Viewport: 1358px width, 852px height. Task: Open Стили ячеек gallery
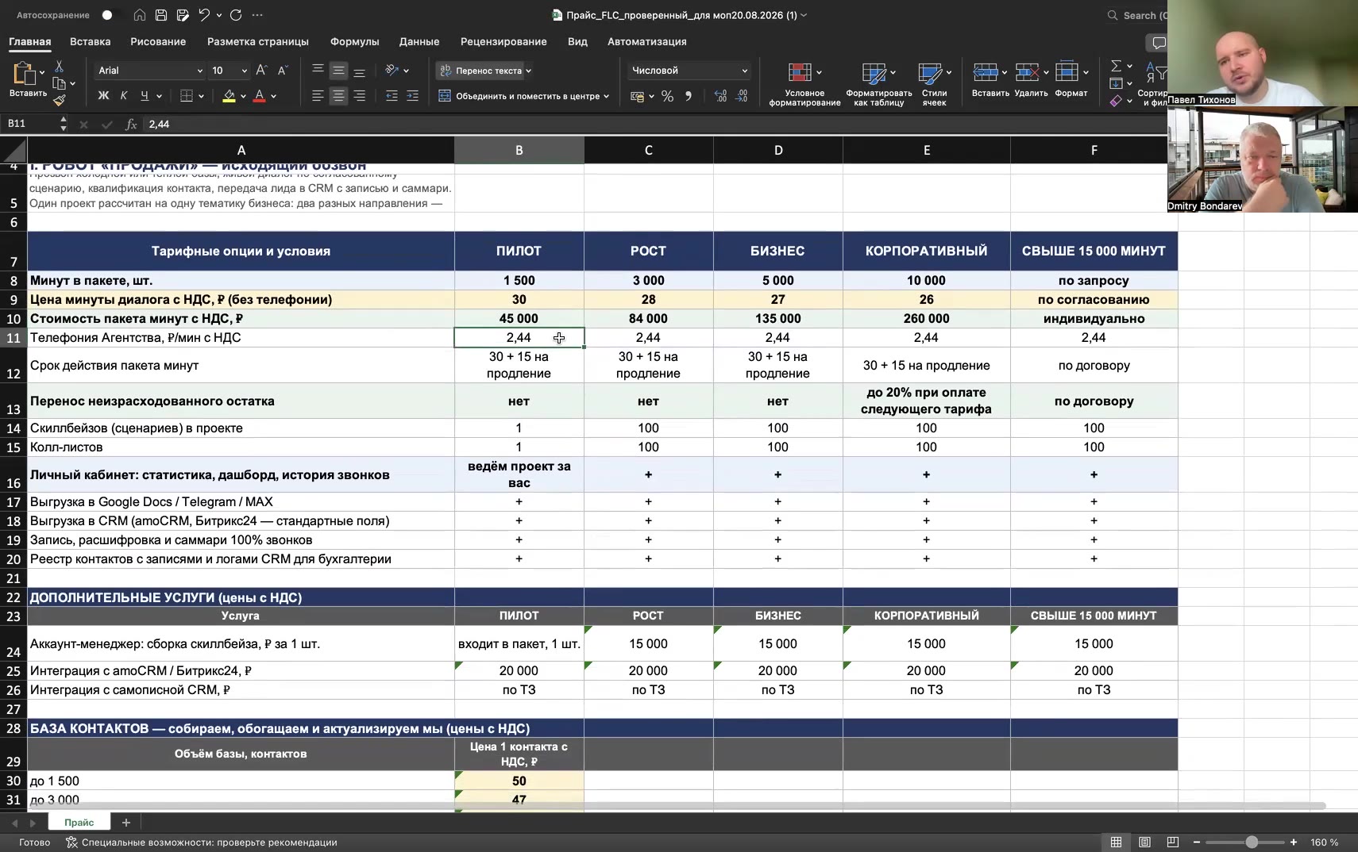(x=934, y=84)
